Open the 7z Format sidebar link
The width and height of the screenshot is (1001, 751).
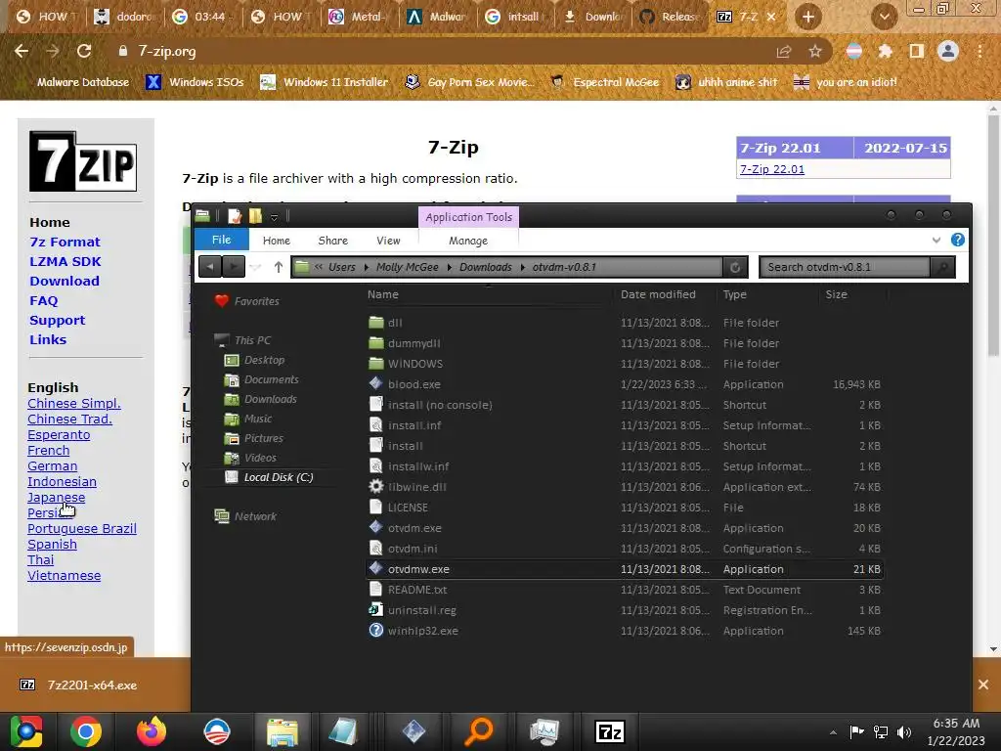[x=65, y=243]
